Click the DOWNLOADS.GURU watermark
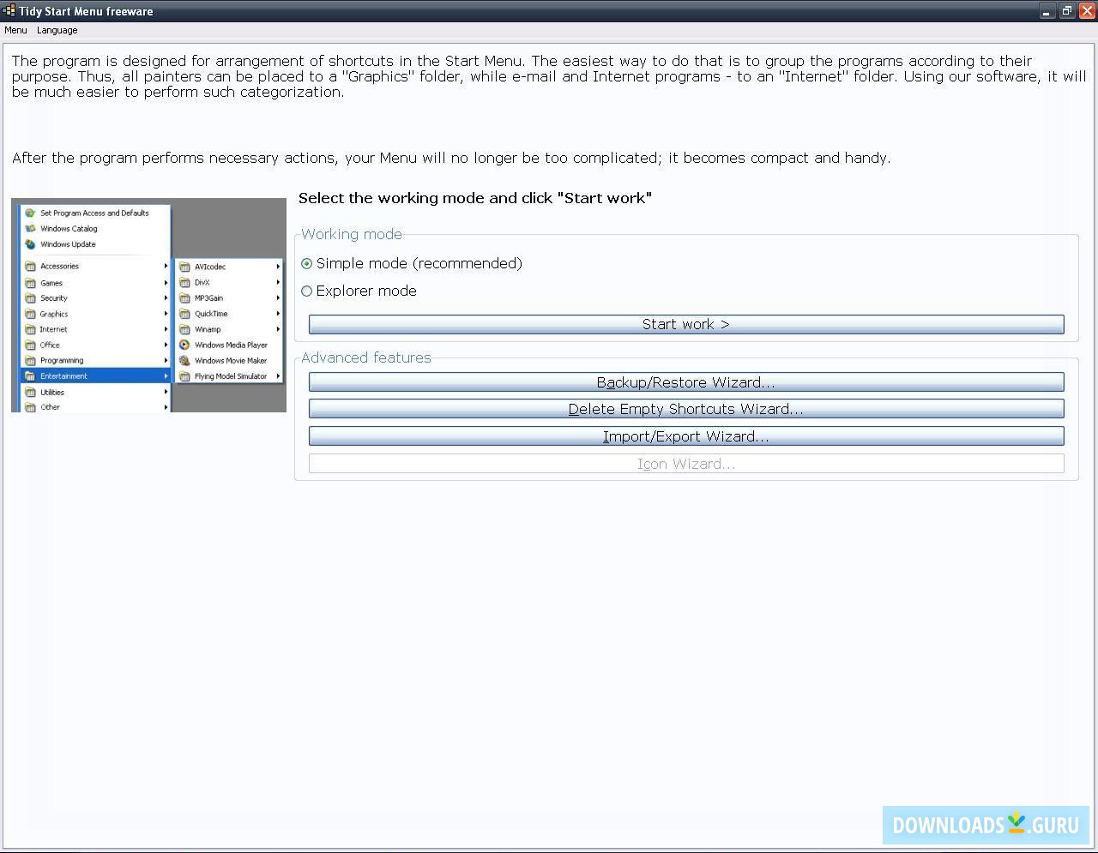 click(985, 825)
